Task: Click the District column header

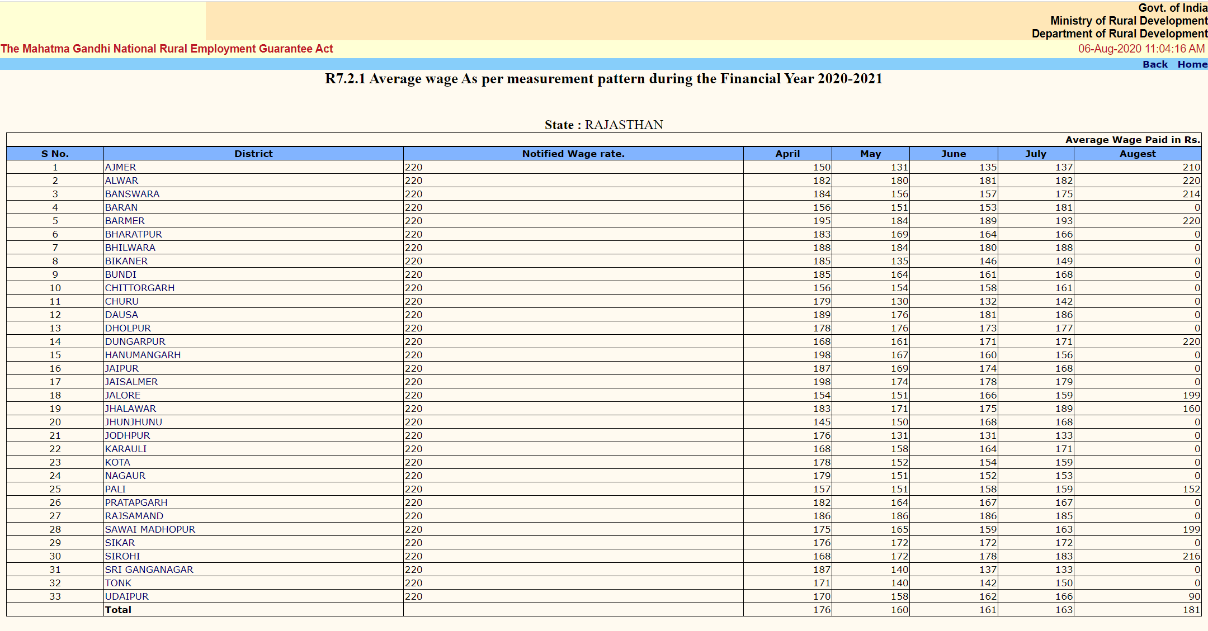Action: click(x=253, y=154)
